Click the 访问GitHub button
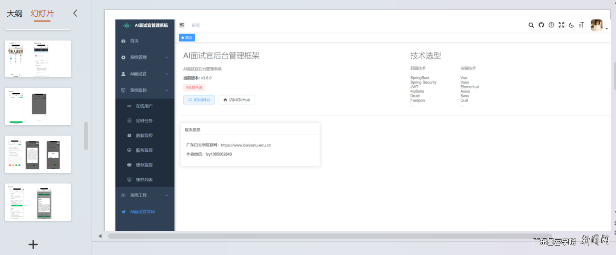The image size is (616, 255). [236, 99]
